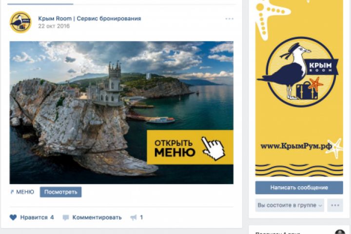
Task: Click the Крым Room group avatar
Action: point(20,22)
